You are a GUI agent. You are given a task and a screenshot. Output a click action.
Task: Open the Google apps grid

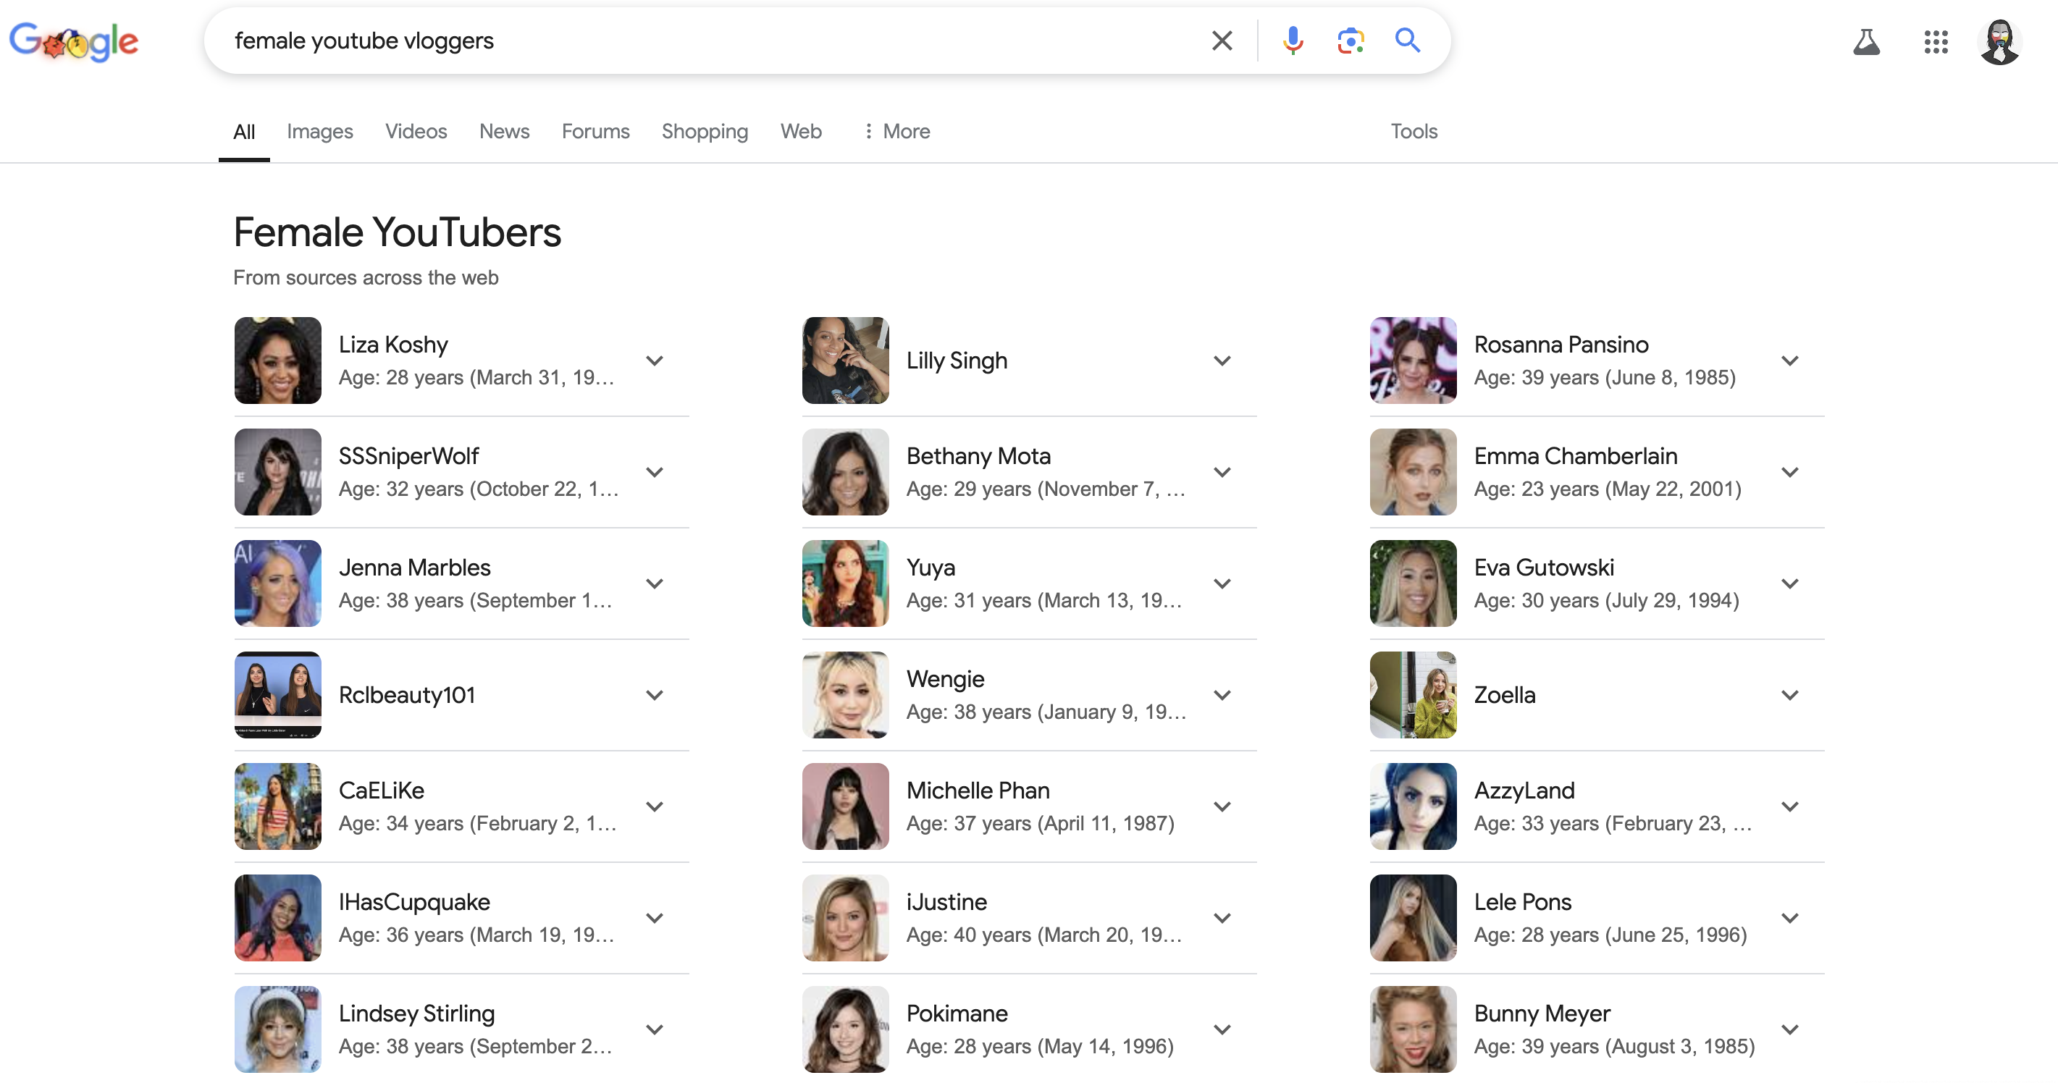[1936, 41]
